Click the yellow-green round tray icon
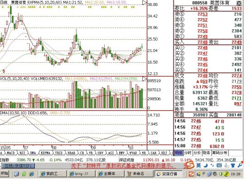Viewport: 249px width, 186px height. pyautogui.click(x=226, y=174)
